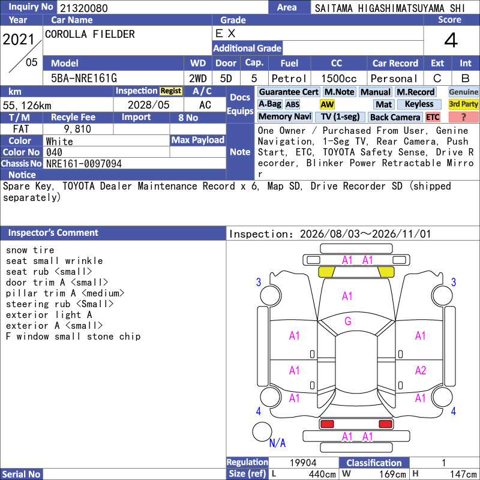Viewport: 480px width, 480px height.
Task: Select inquiry number 21320080
Action: pos(84,8)
